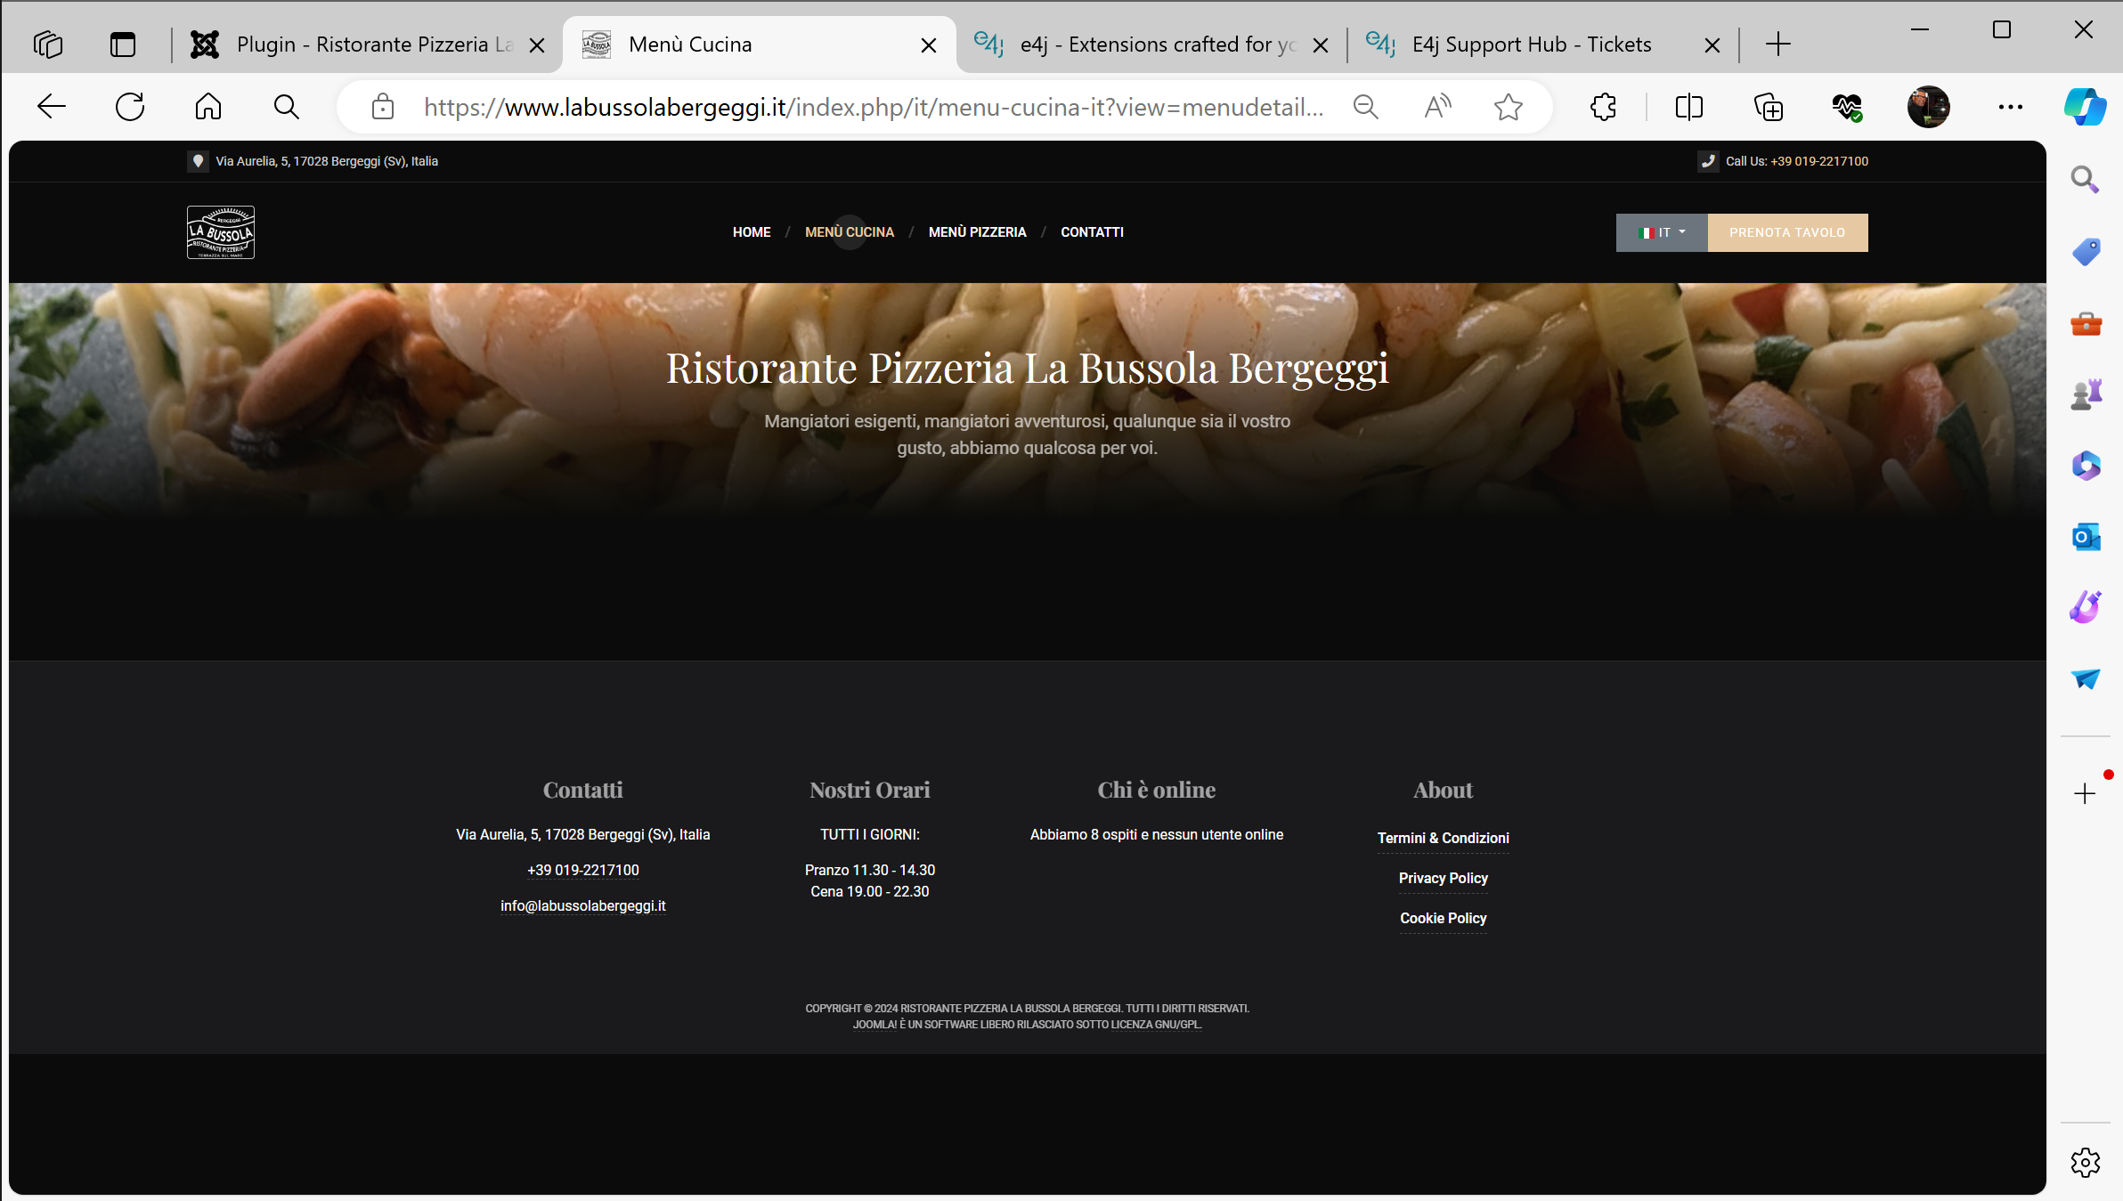This screenshot has width=2123, height=1201.
Task: Click the Read aloud icon
Action: pyautogui.click(x=1437, y=107)
